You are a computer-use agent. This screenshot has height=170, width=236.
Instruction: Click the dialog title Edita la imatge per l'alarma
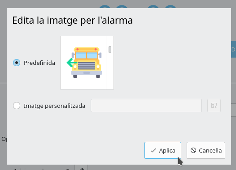click(x=72, y=21)
